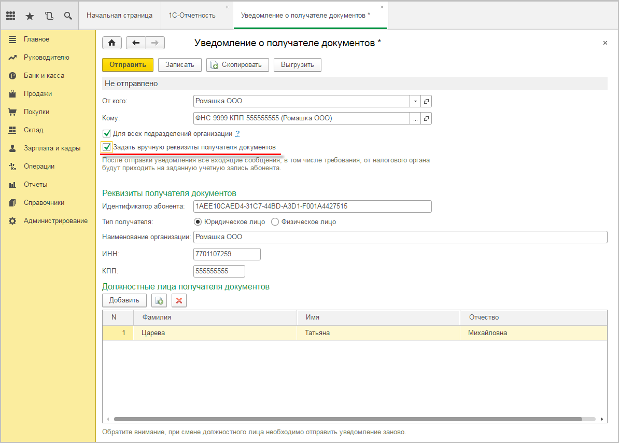Select Юридическое лицо radio button
This screenshot has width=619, height=443.
[198, 222]
